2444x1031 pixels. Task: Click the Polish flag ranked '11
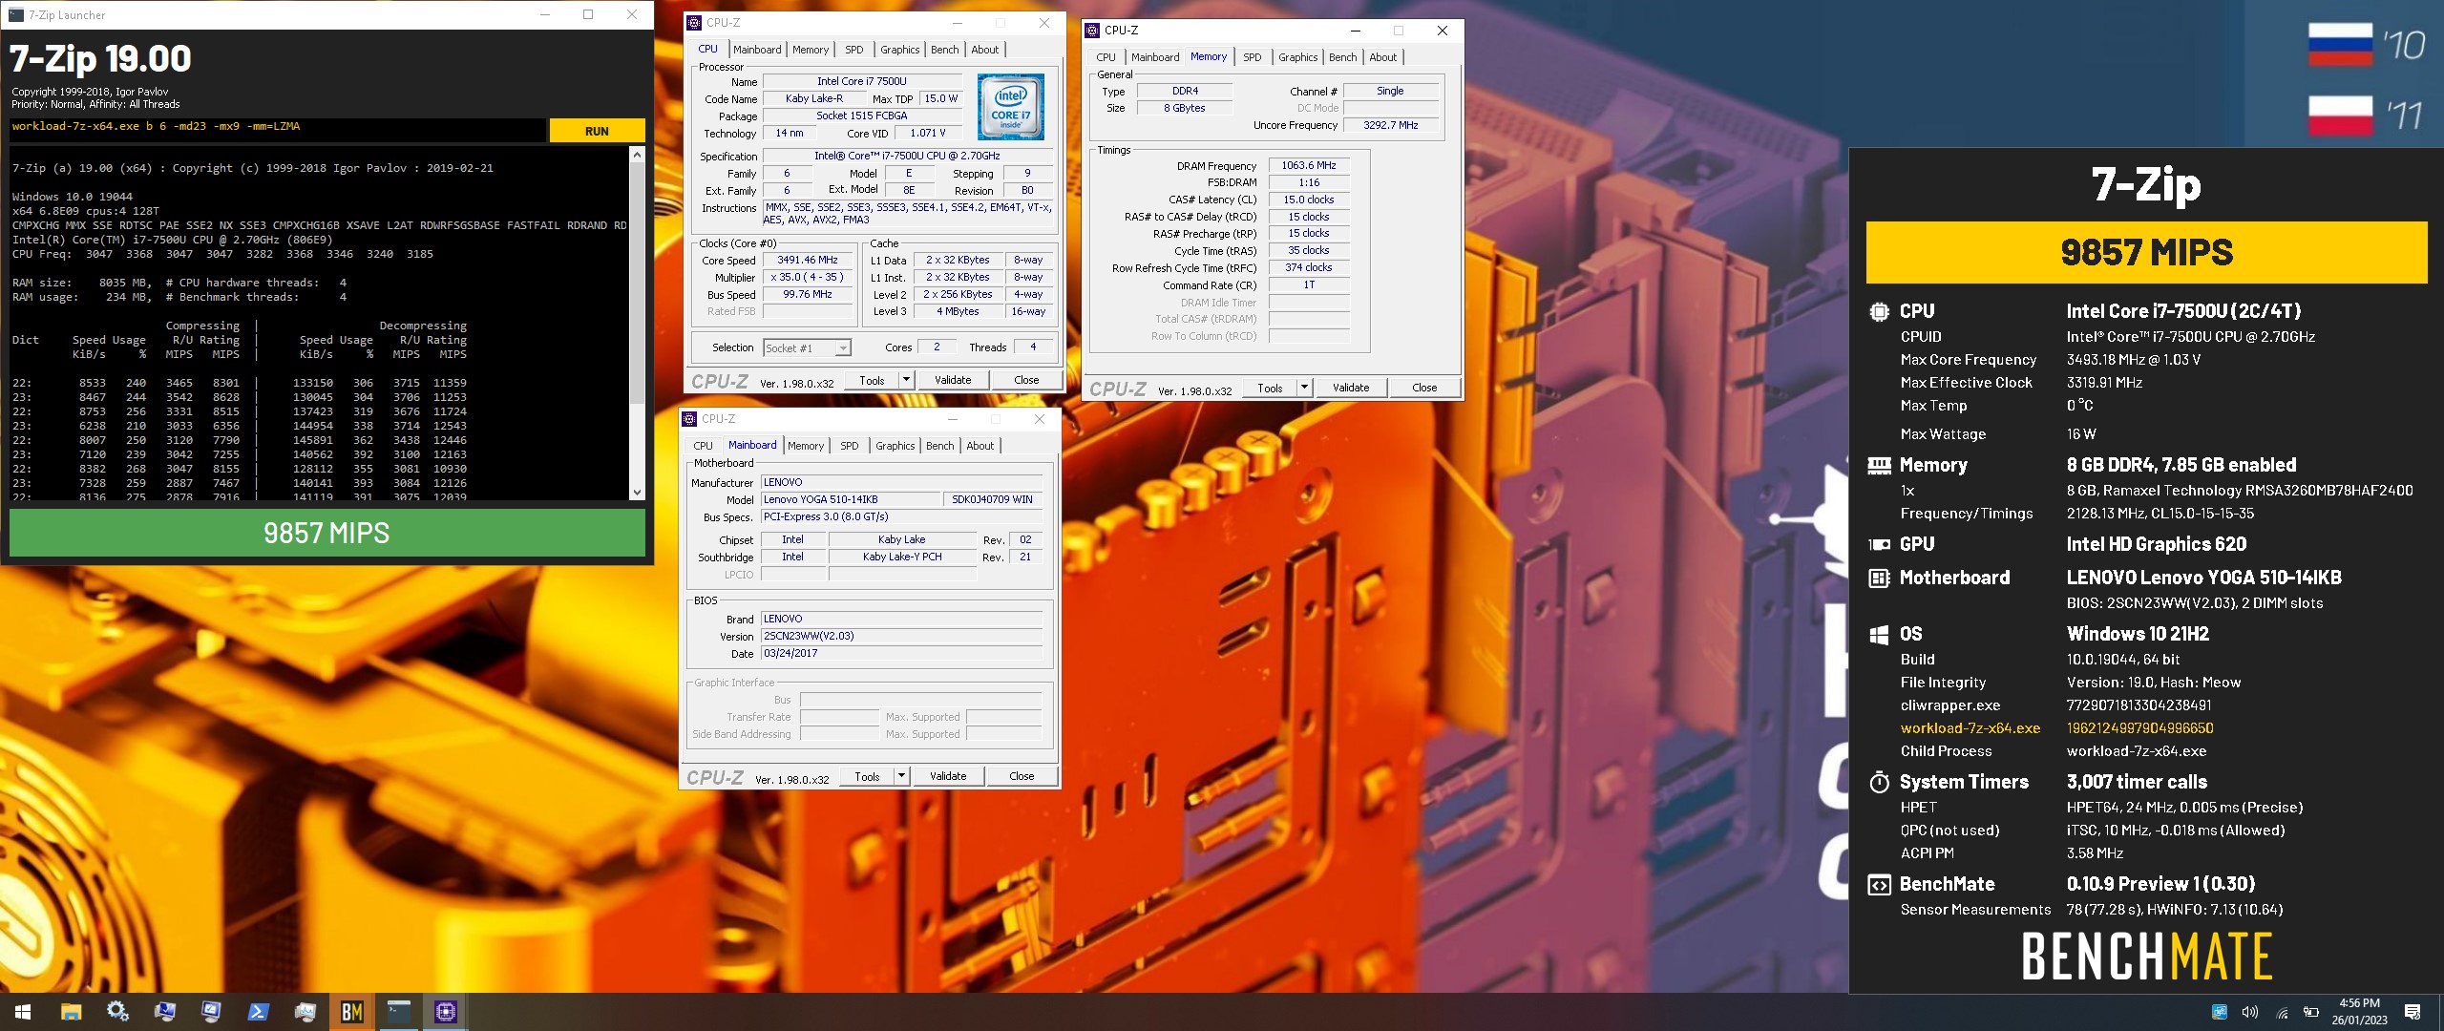(2340, 116)
